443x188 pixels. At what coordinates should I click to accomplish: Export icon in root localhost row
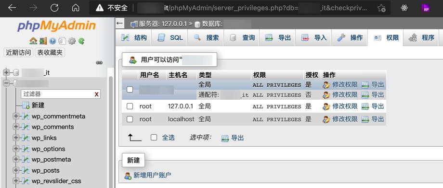click(365, 119)
